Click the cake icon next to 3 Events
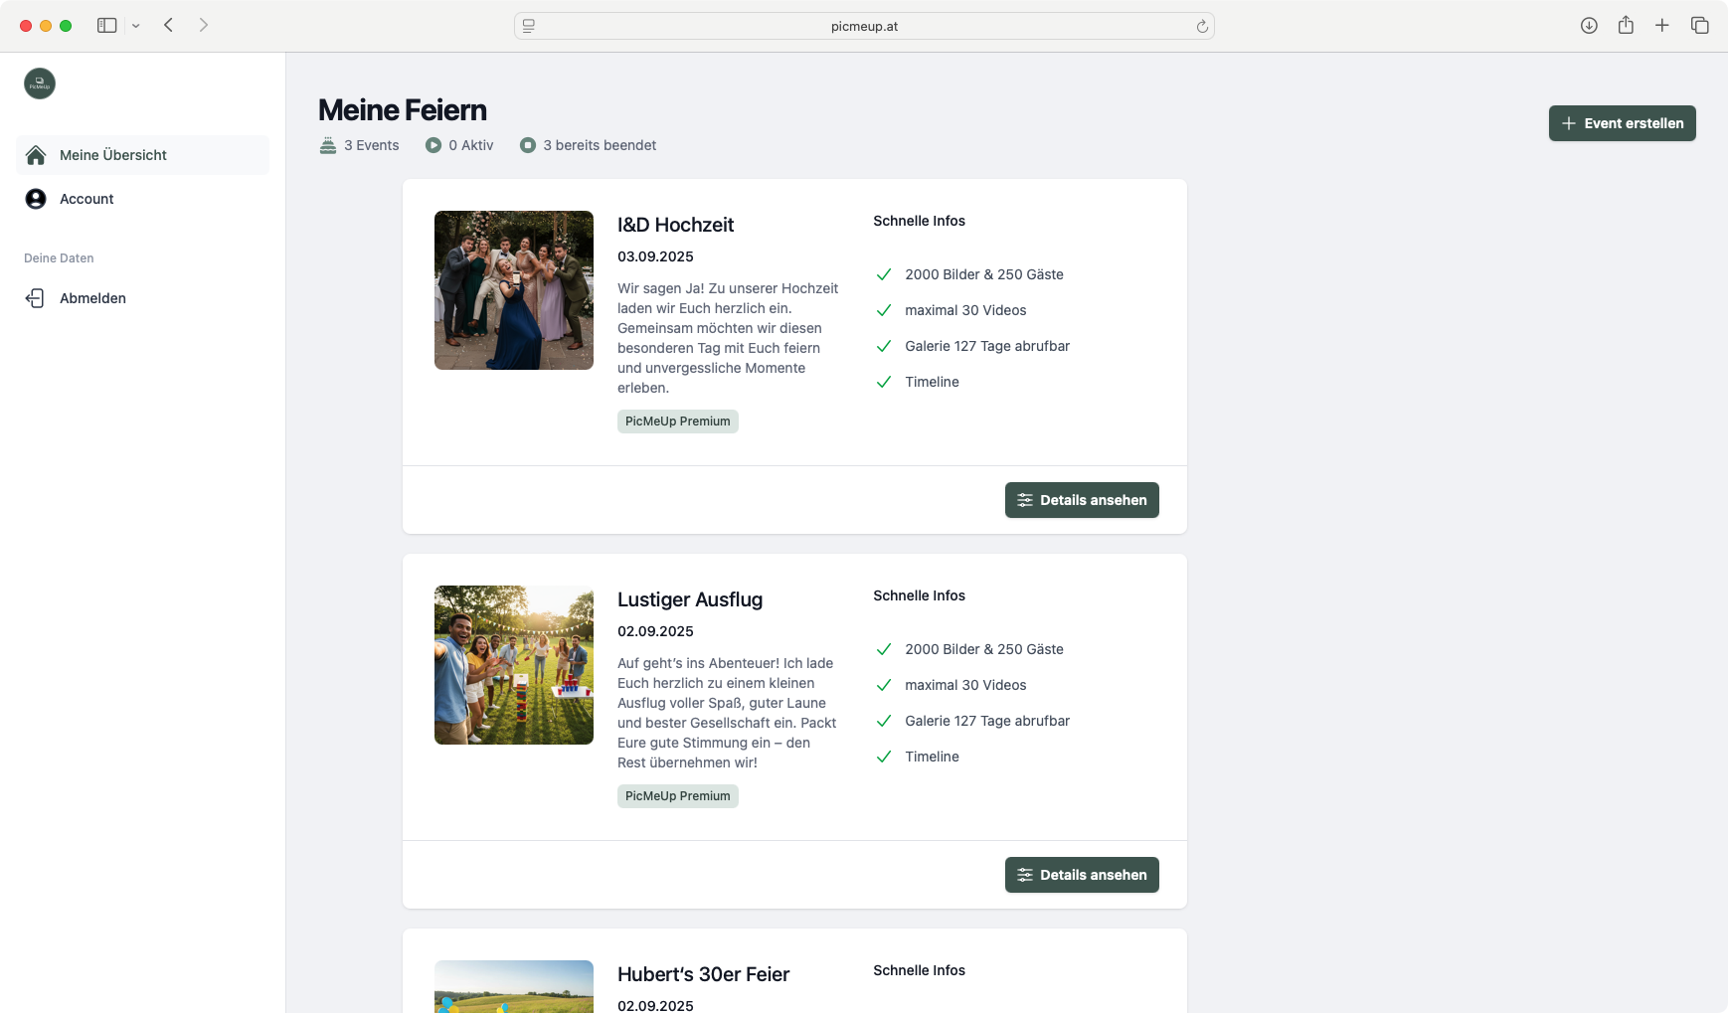1728x1013 pixels. (327, 144)
